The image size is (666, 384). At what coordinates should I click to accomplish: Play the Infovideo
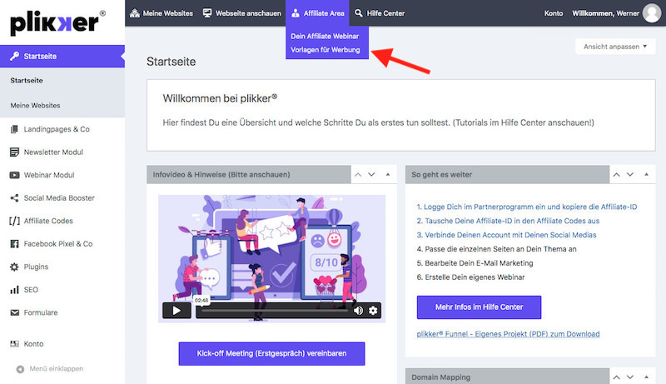point(176,311)
